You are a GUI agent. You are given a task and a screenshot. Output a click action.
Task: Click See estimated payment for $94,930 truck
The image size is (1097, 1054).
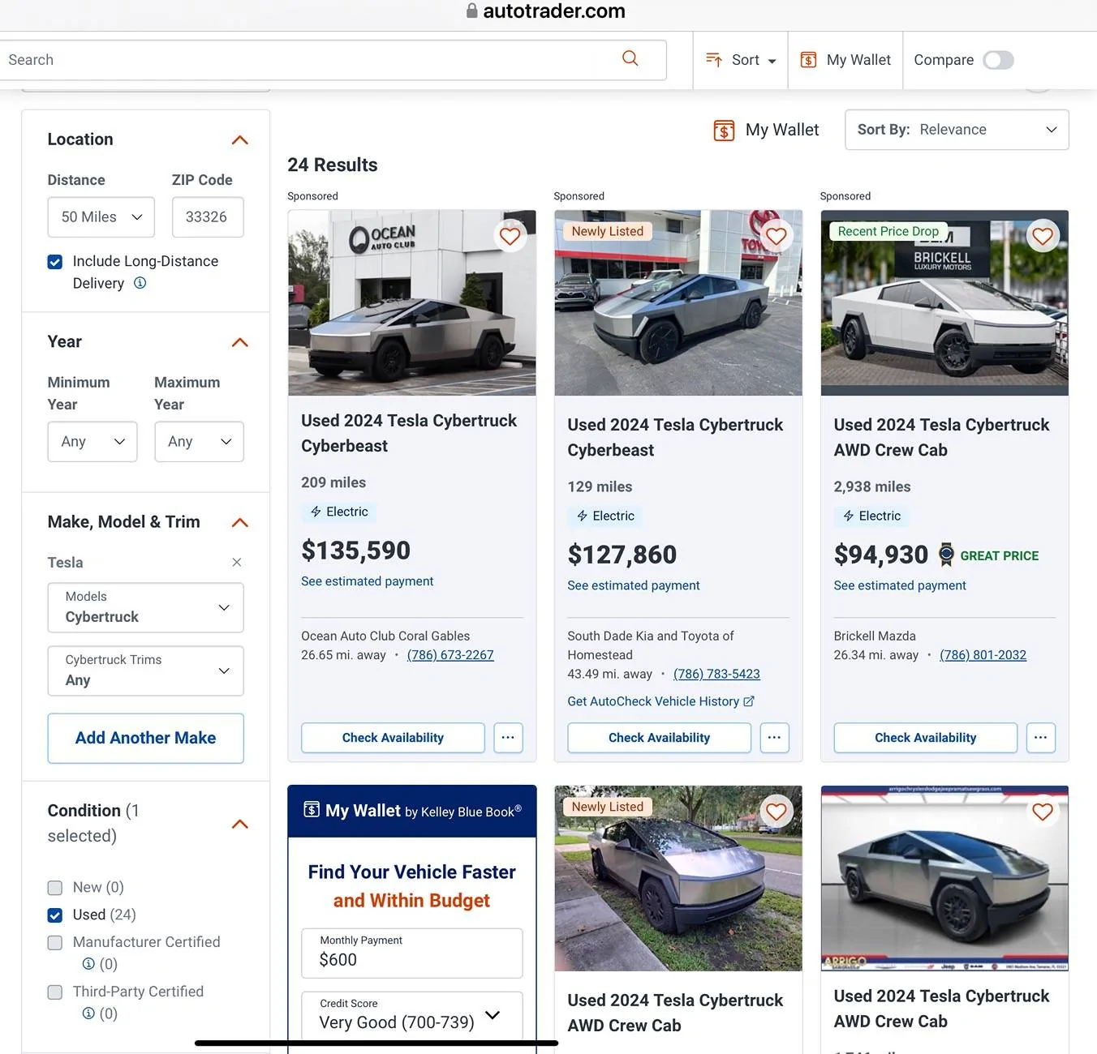(900, 585)
